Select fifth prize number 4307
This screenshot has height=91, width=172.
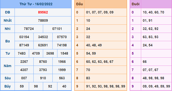point(24,70)
